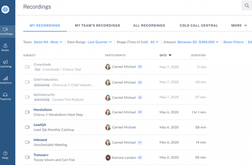The width and height of the screenshot is (252, 165).
Task: Click the Crowshade recording title
Action: (42, 65)
